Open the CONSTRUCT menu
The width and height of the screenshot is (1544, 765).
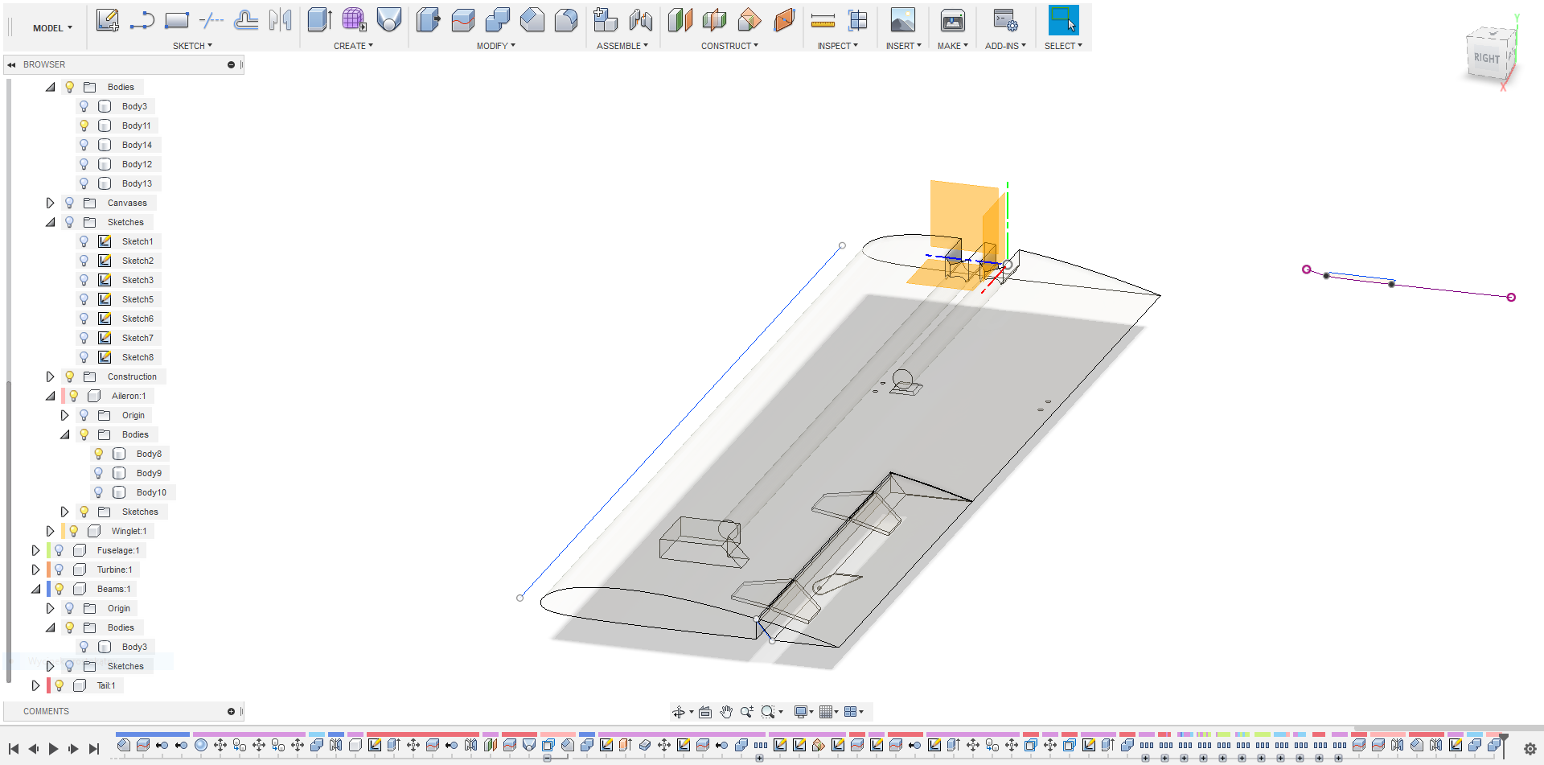tap(729, 46)
